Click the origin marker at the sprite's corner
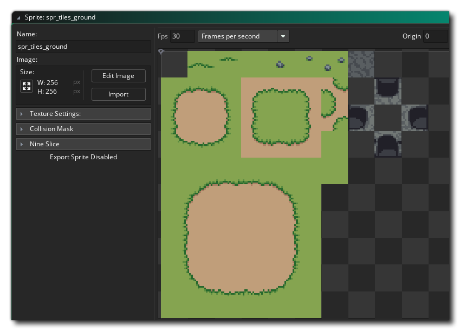This screenshot has height=331, width=460. pyautogui.click(x=161, y=51)
